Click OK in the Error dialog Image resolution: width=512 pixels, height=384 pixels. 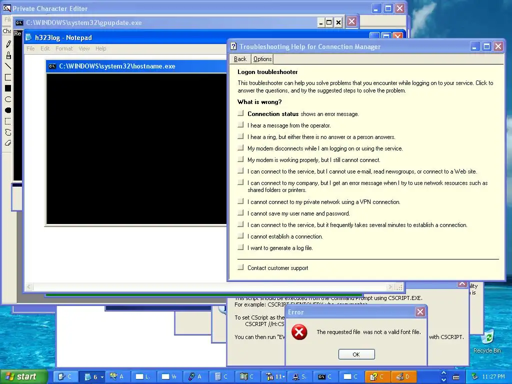pyautogui.click(x=356, y=354)
